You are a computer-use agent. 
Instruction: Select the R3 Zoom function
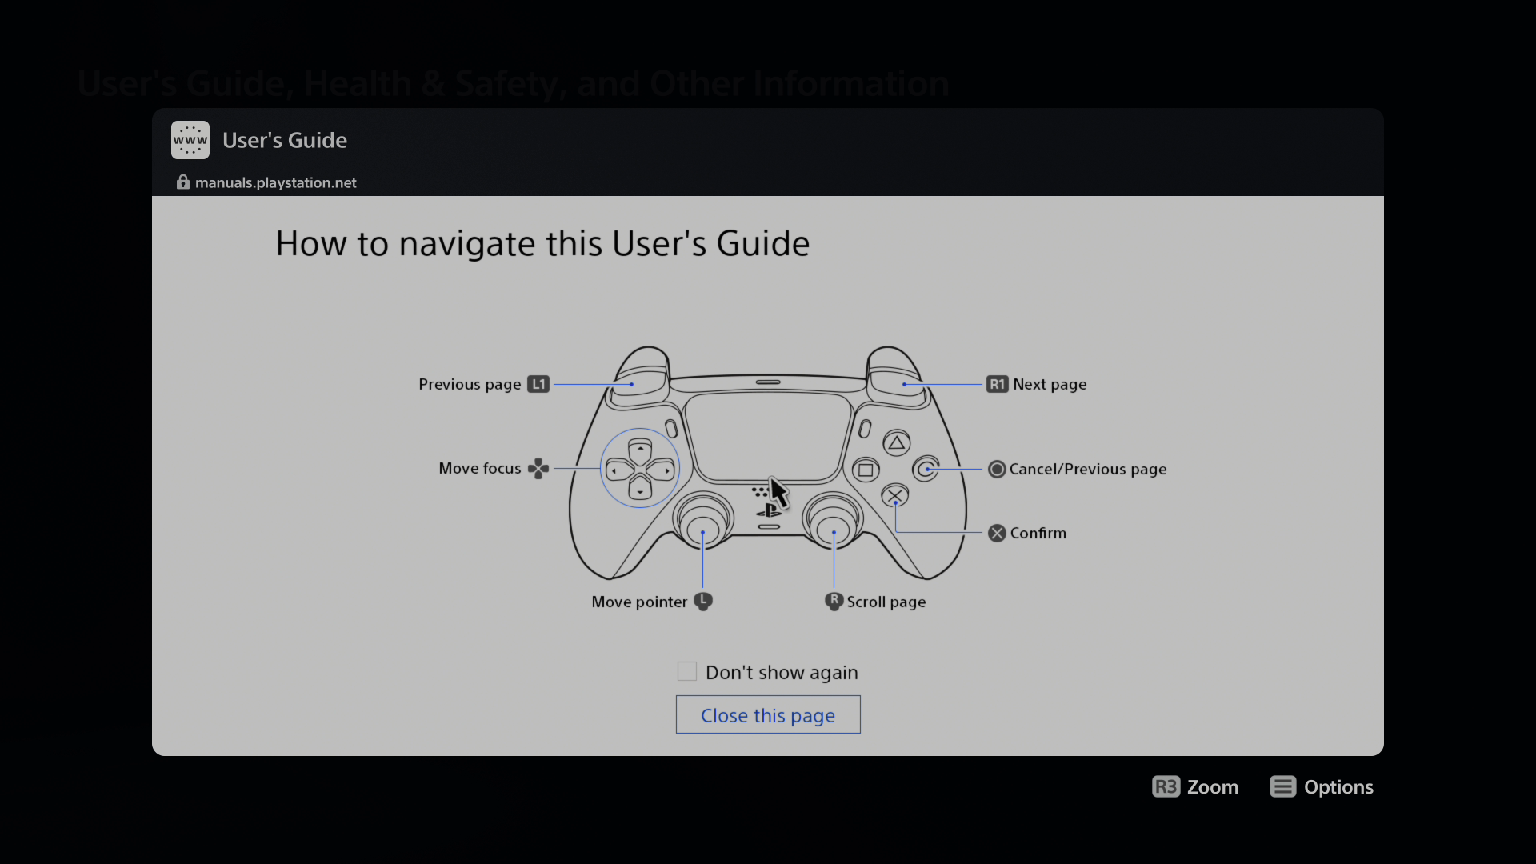pos(1195,786)
